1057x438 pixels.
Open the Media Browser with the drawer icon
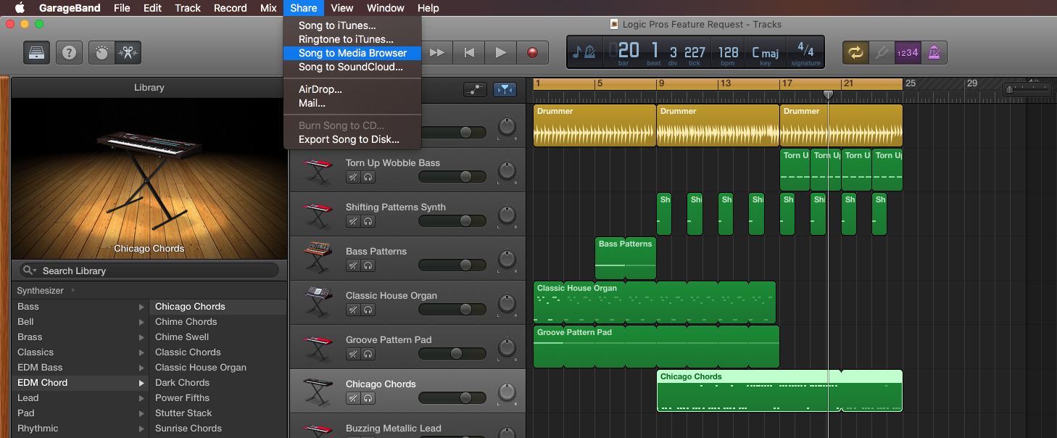[x=36, y=52]
